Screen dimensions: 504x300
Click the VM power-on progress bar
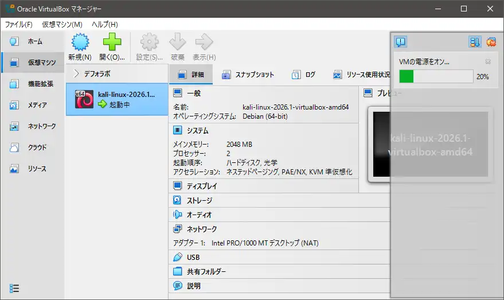pyautogui.click(x=436, y=76)
